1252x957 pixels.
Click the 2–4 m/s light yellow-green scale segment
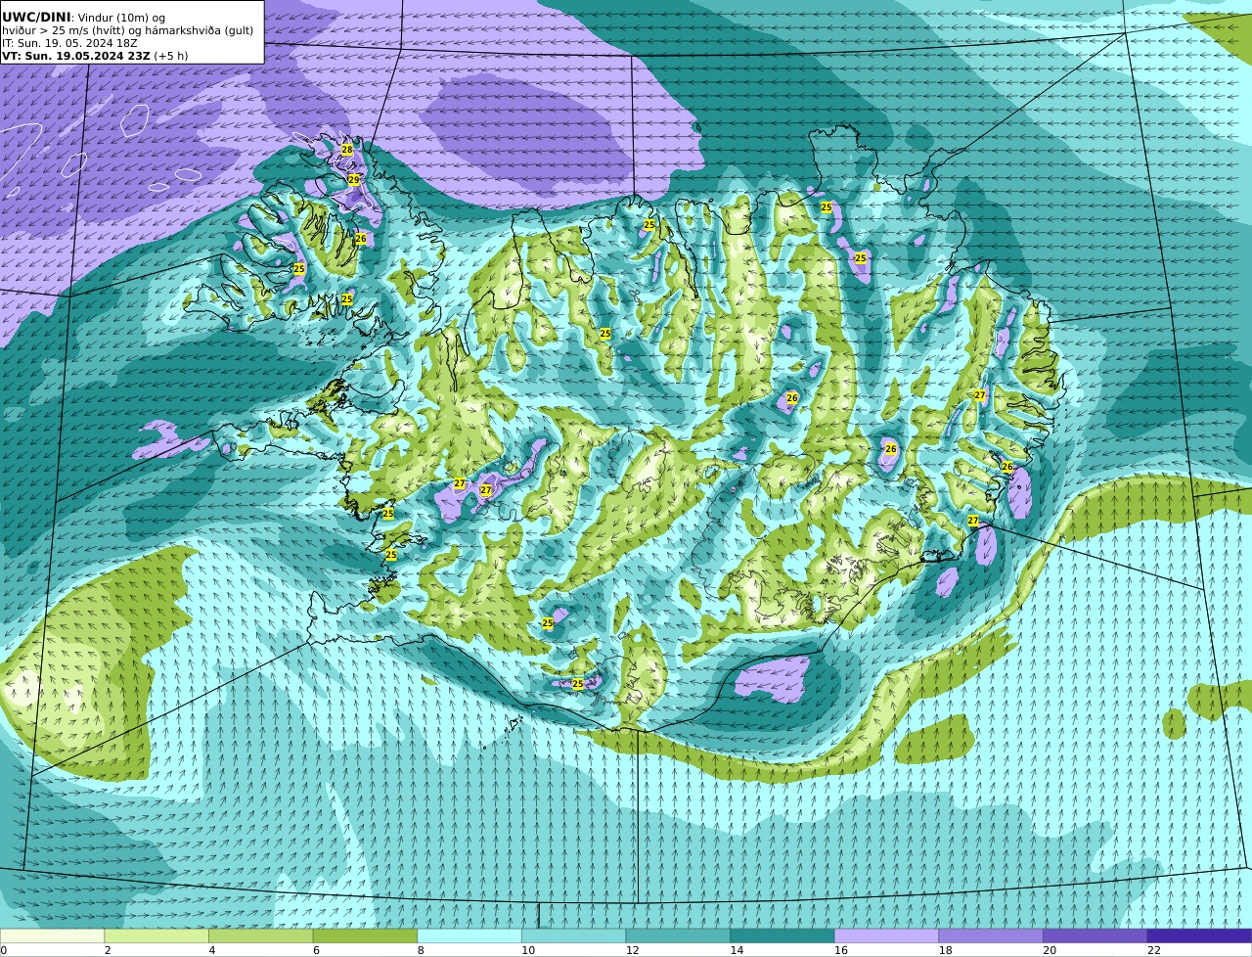click(x=156, y=935)
